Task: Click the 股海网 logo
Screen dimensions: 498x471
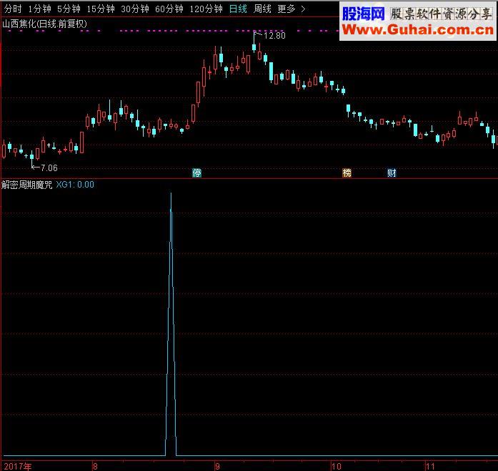Action: point(364,14)
